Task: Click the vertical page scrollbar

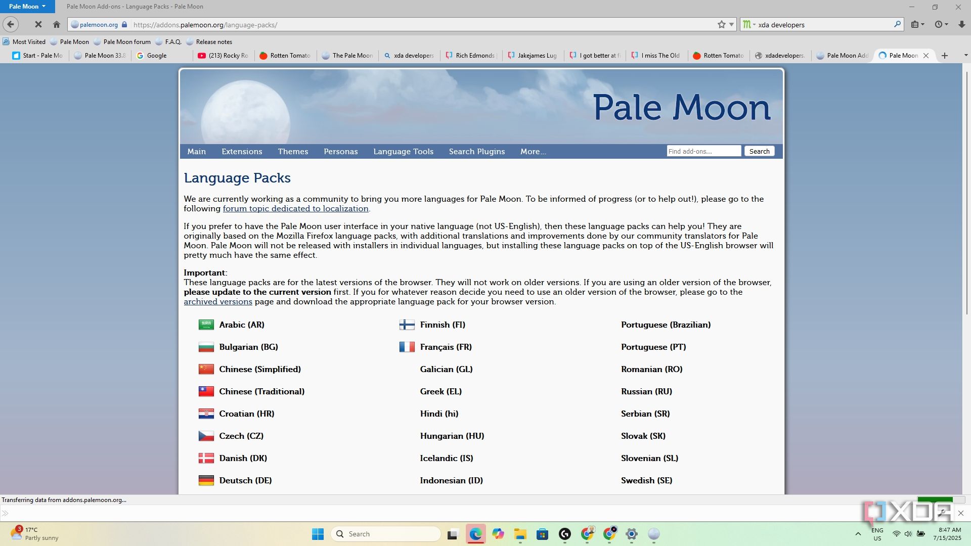Action: click(x=966, y=192)
